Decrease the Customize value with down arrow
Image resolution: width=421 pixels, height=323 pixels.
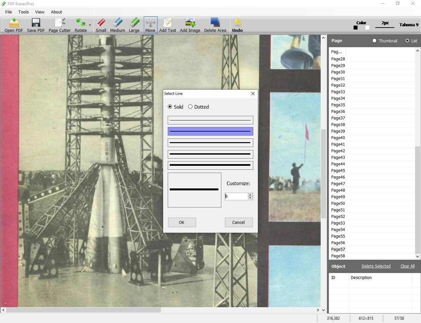[x=250, y=198]
